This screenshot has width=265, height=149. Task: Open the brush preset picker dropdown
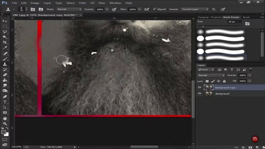pos(26,9)
